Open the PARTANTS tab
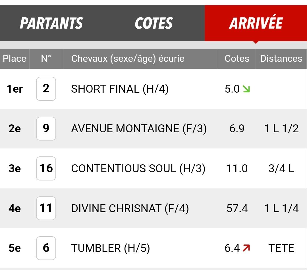 coord(51,23)
